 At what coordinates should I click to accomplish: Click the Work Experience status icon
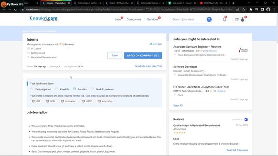(x=92, y=89)
